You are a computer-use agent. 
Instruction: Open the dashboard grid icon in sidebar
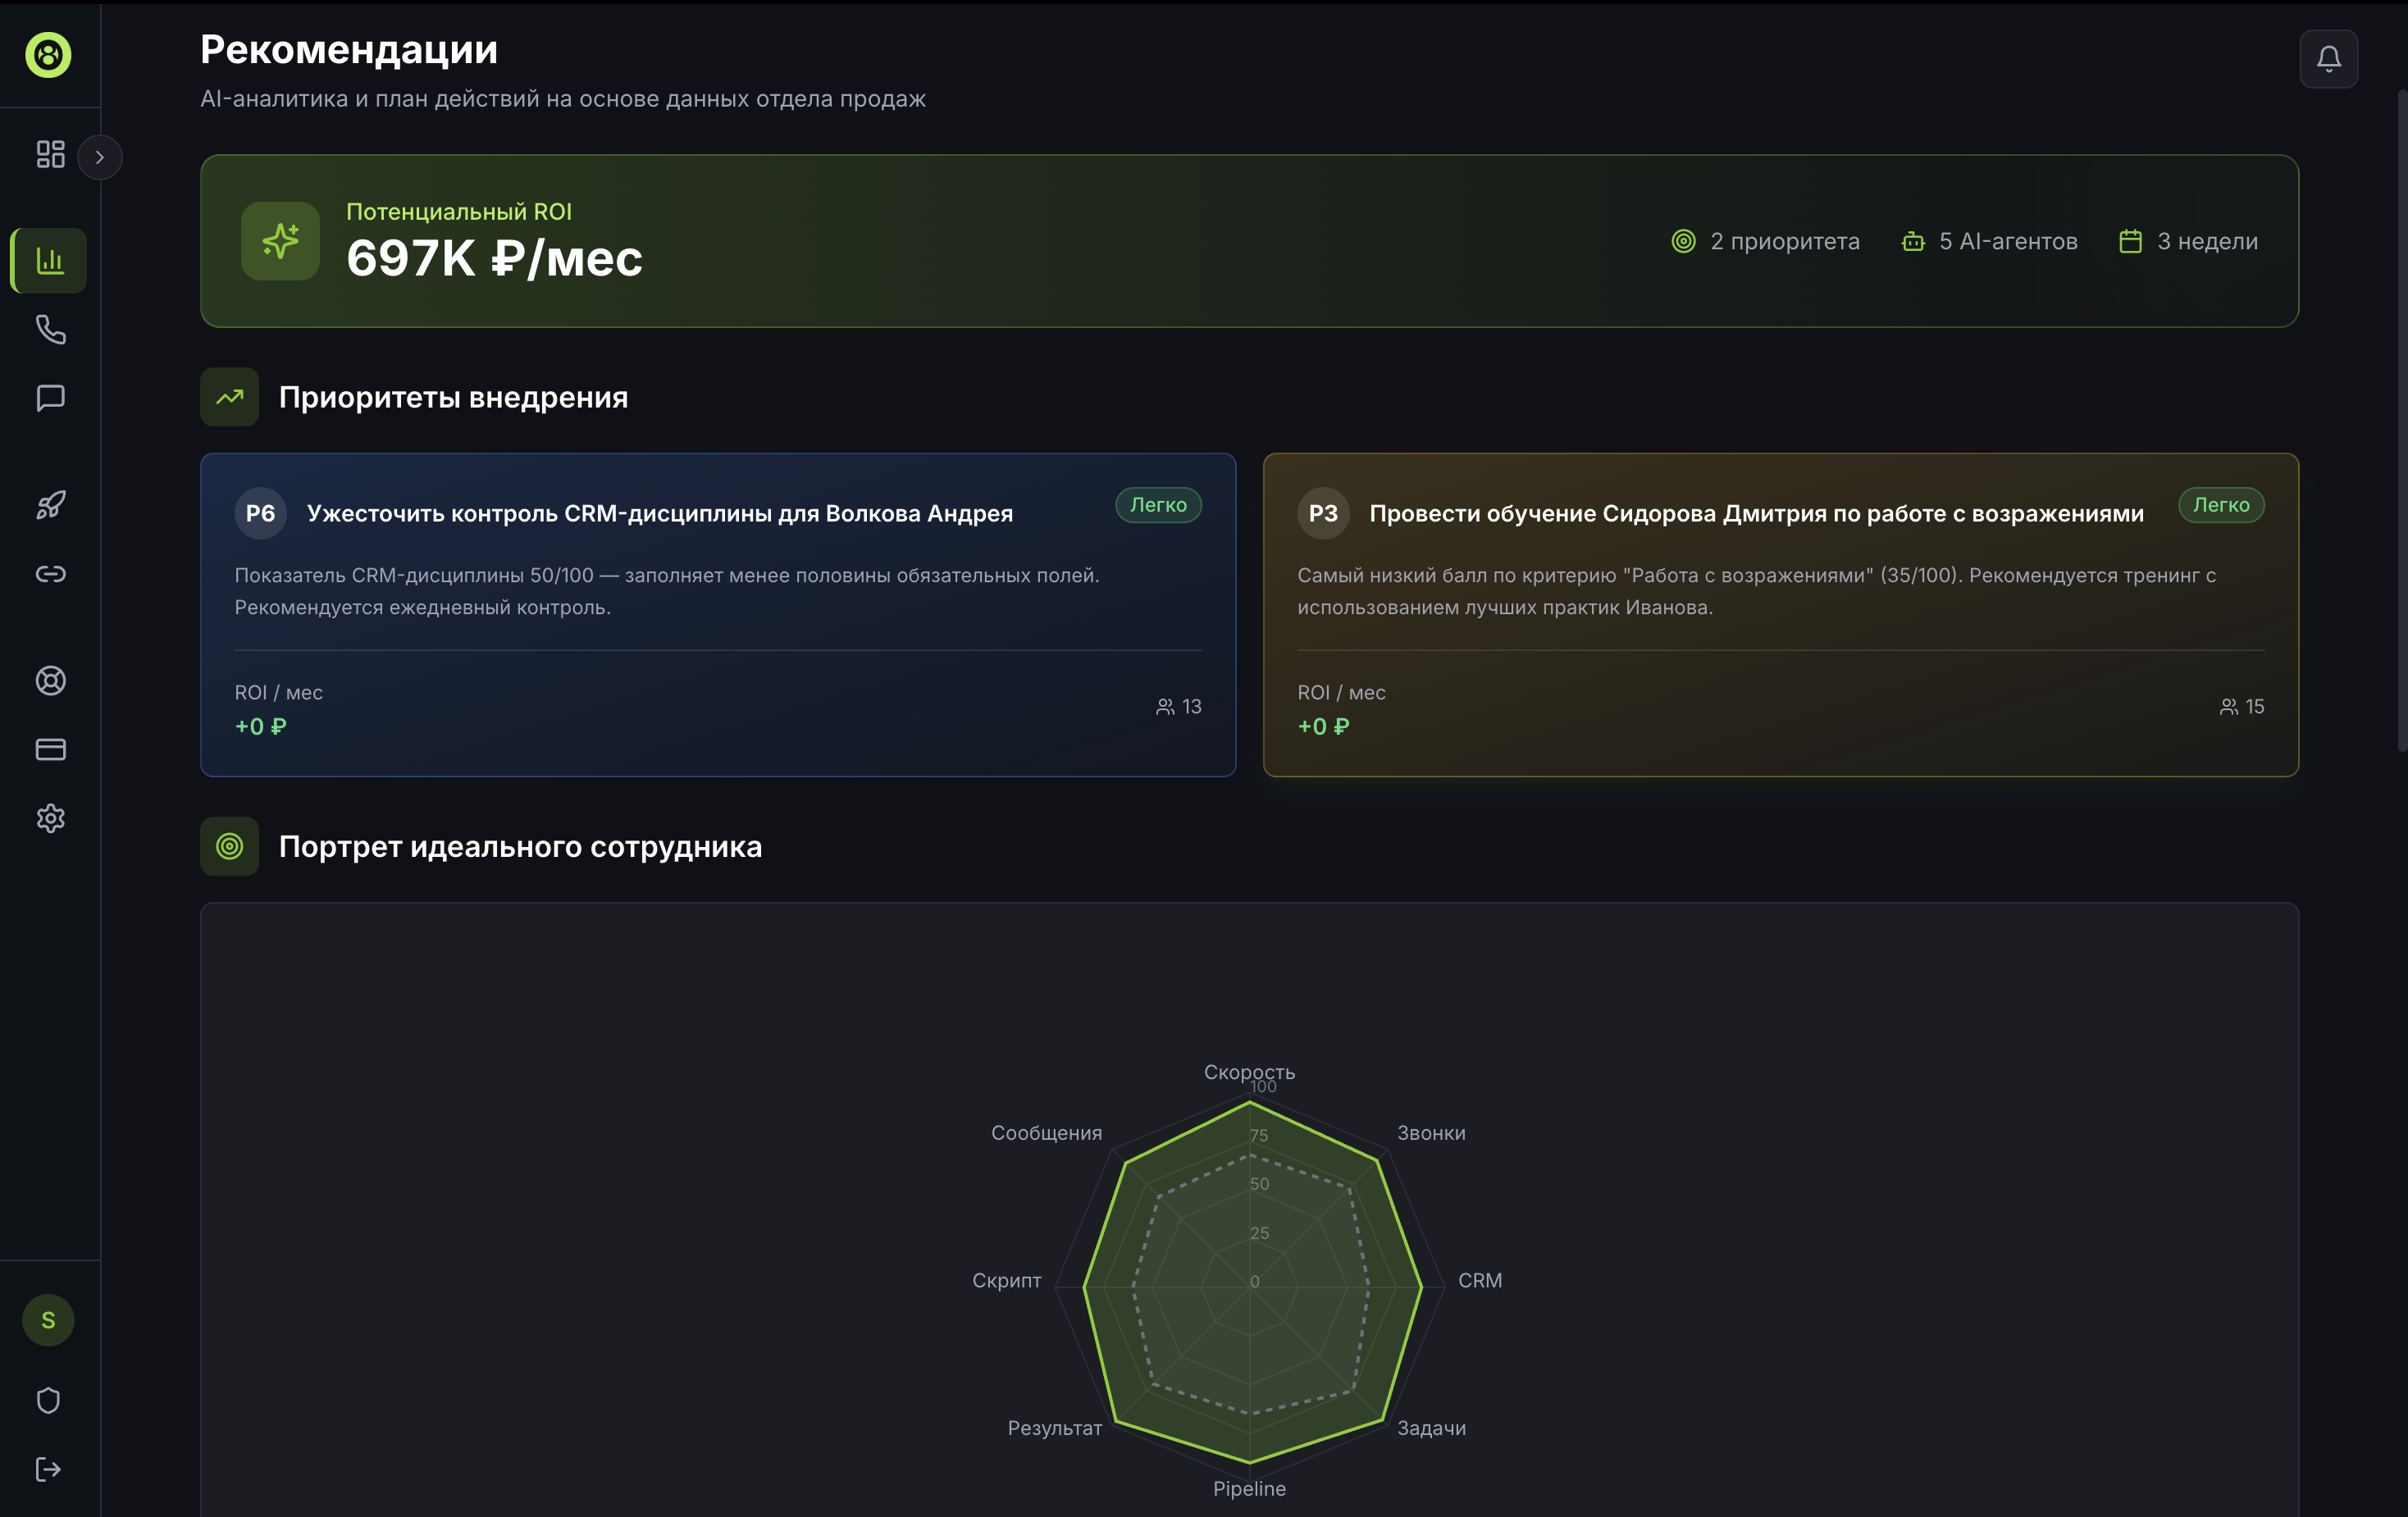point(50,154)
